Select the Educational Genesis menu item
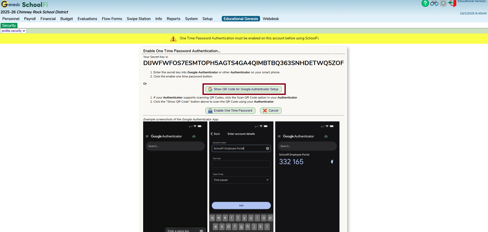 point(241,19)
